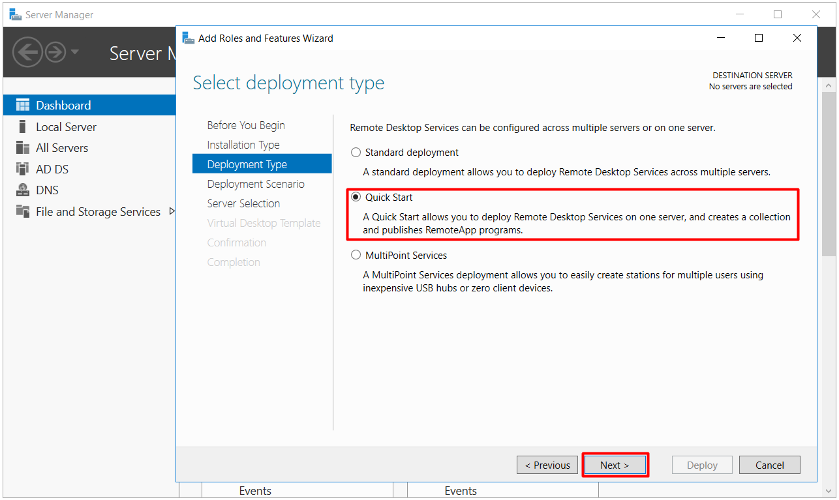Open DNS in Server Manager
The image size is (839, 500).
[x=47, y=190]
